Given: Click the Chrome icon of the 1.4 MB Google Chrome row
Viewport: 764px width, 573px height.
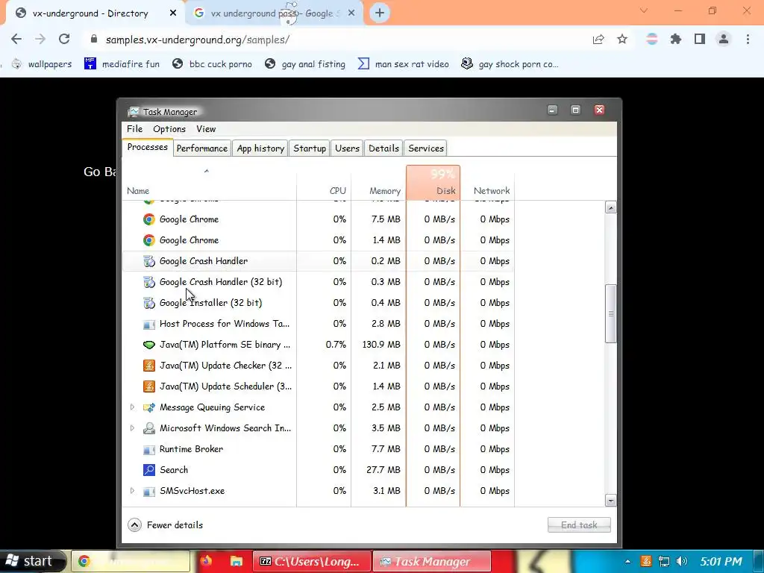Looking at the screenshot, I should pyautogui.click(x=149, y=240).
